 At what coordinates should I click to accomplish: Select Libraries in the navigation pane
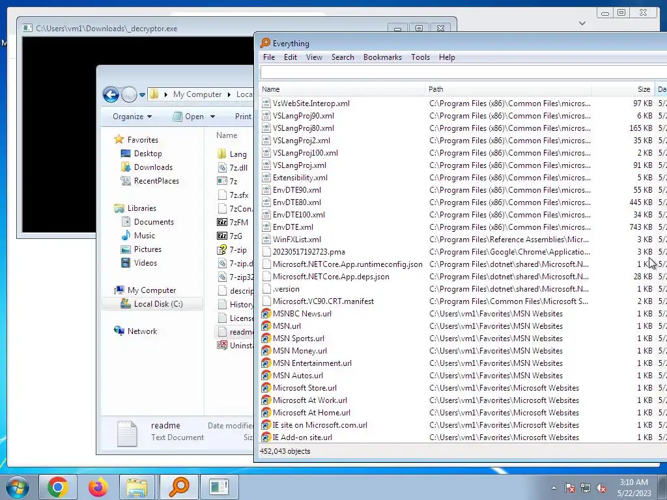point(141,208)
